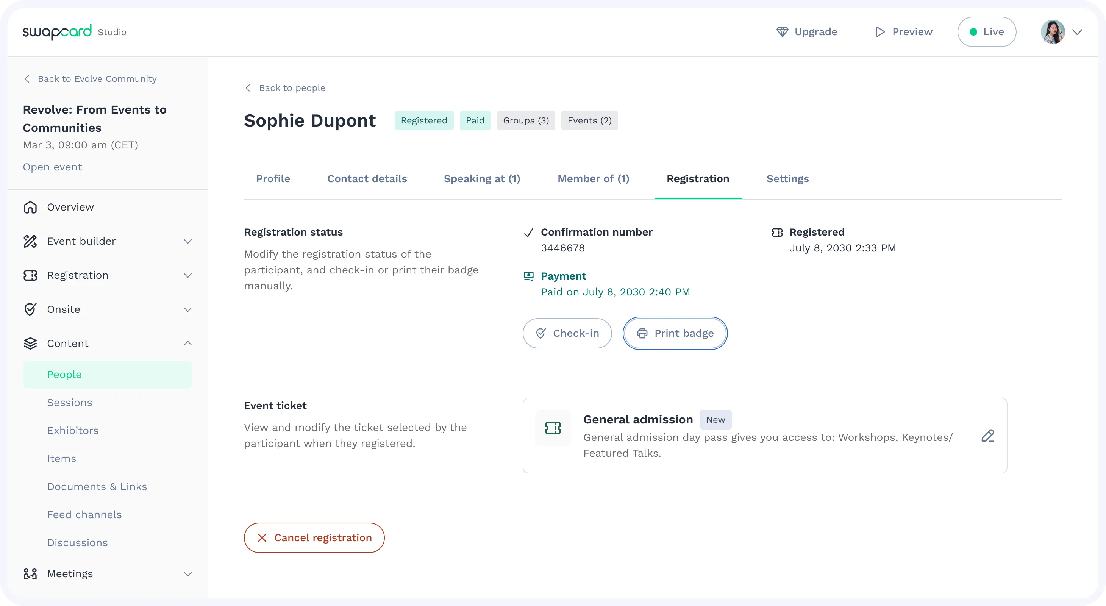Click the Print badge button
1106x606 pixels.
click(675, 333)
